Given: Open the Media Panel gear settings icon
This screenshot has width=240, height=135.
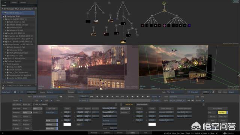Looking at the screenshot, I should tap(15, 92).
